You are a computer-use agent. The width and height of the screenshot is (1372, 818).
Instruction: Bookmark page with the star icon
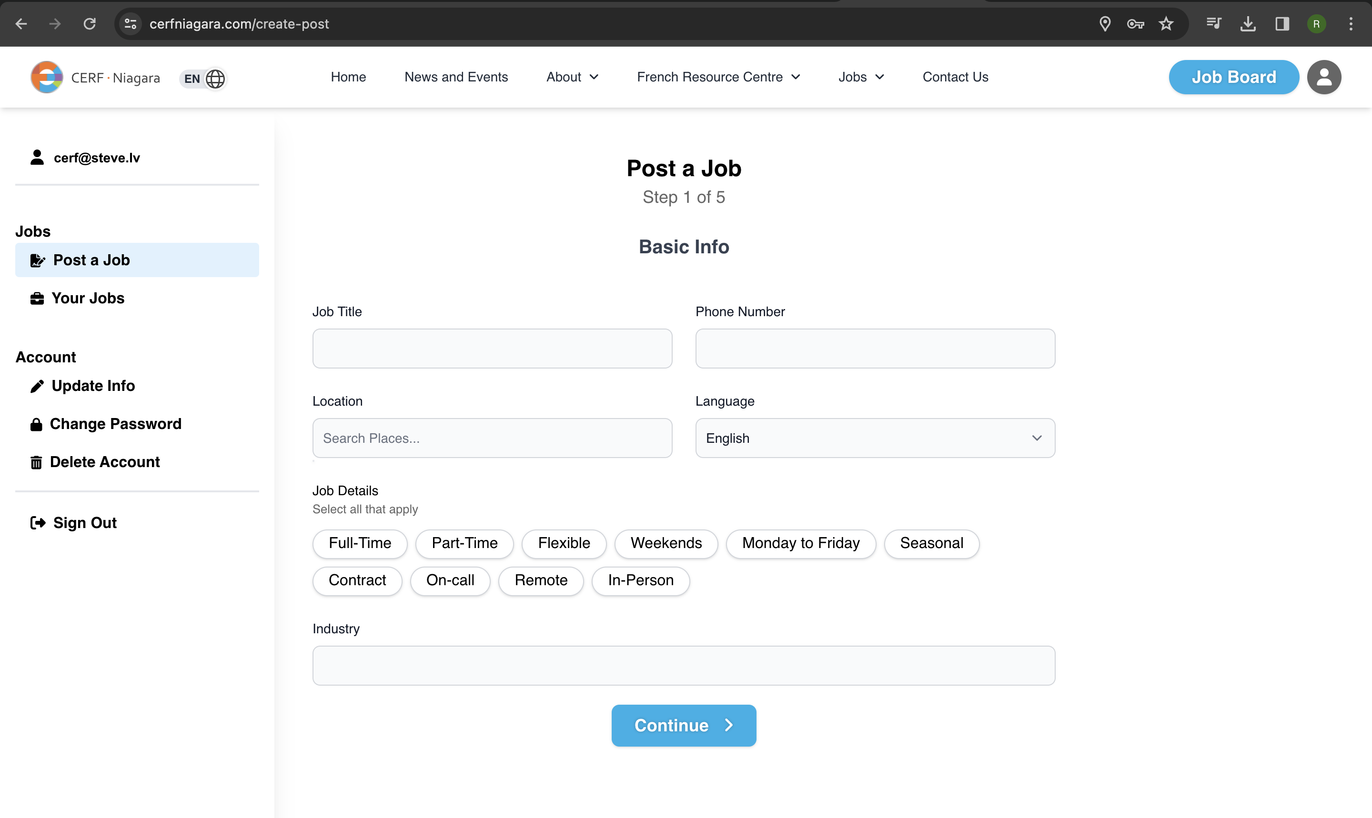(1166, 24)
